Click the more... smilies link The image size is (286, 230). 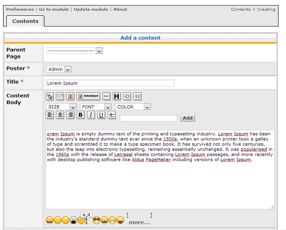pyautogui.click(x=139, y=222)
